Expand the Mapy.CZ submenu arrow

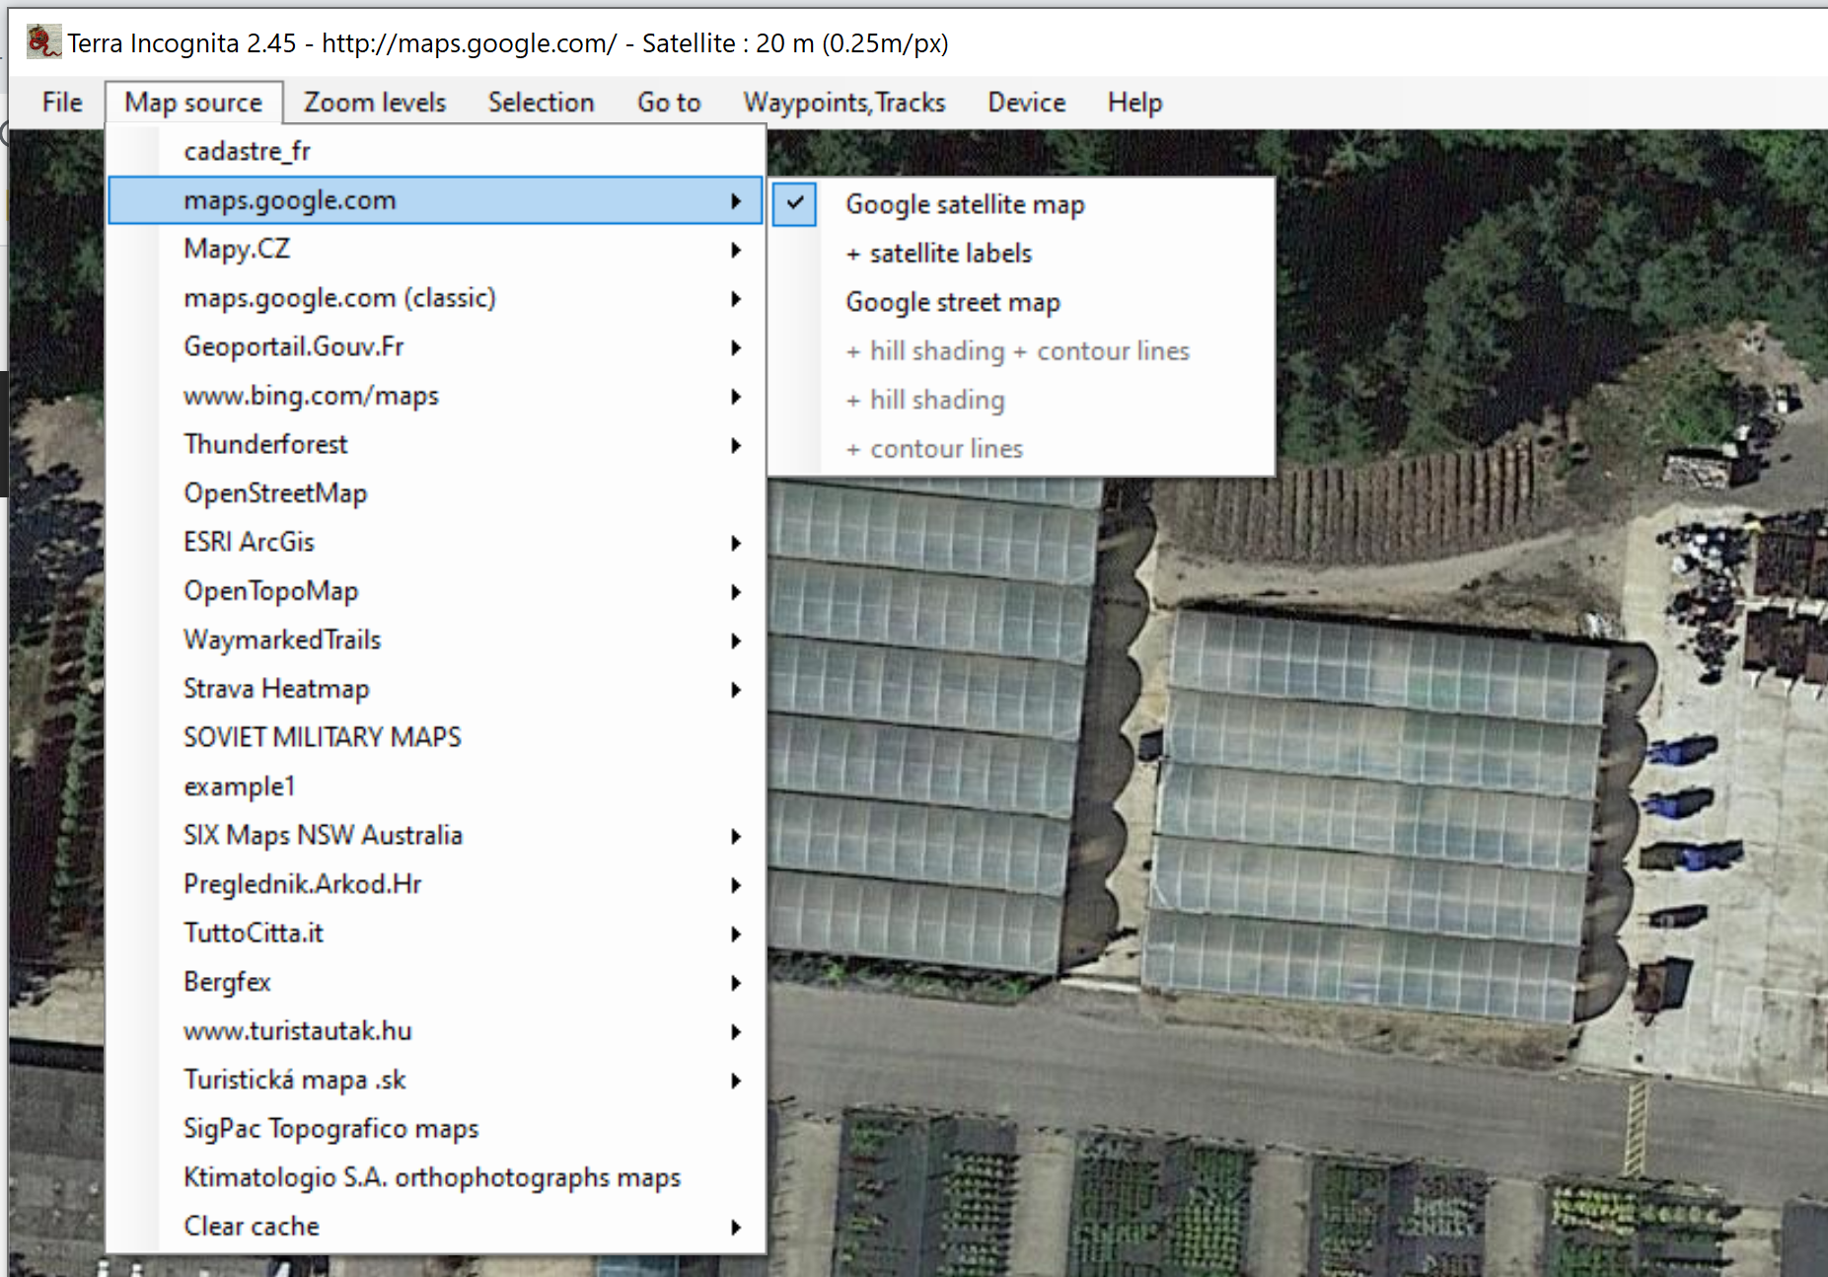[736, 250]
